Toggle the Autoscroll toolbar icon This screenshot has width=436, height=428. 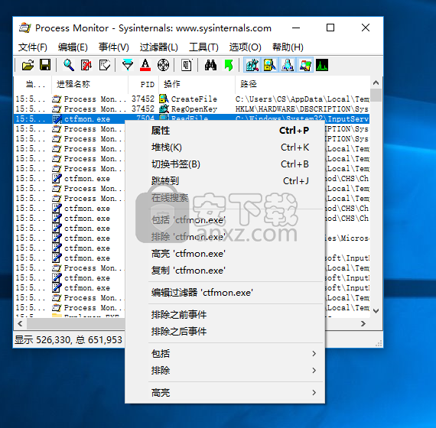click(x=86, y=65)
